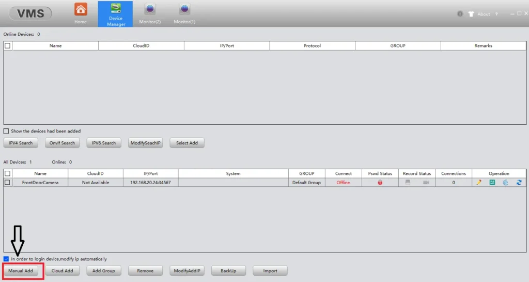This screenshot has width=529, height=282.
Task: Click the Connect column header
Action: (x=343, y=173)
